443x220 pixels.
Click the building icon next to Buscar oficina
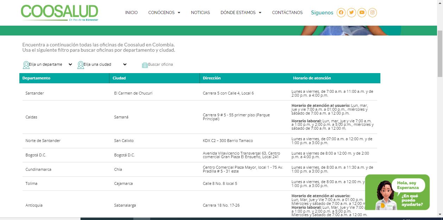[145, 65]
